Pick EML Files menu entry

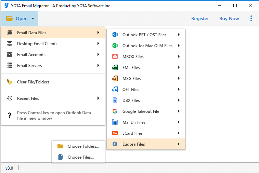(146, 67)
